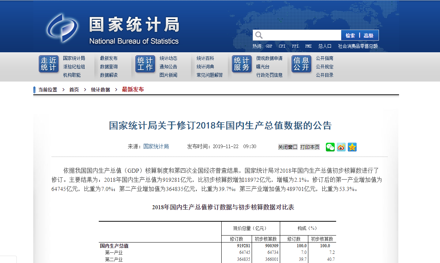This screenshot has width=440, height=263.
Task: Open the 机构职能 menu link
Action: [x=72, y=75]
